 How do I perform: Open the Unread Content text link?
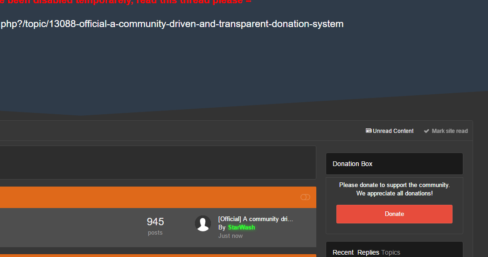(393, 131)
